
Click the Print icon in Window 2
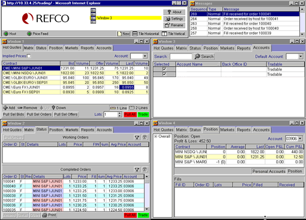point(45,215)
